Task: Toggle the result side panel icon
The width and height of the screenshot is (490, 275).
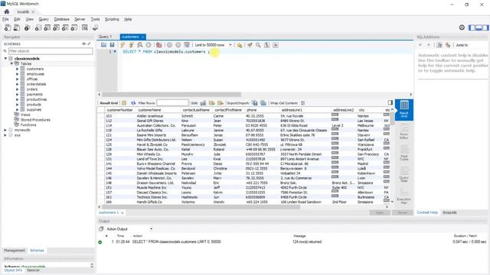Action: 390,102
